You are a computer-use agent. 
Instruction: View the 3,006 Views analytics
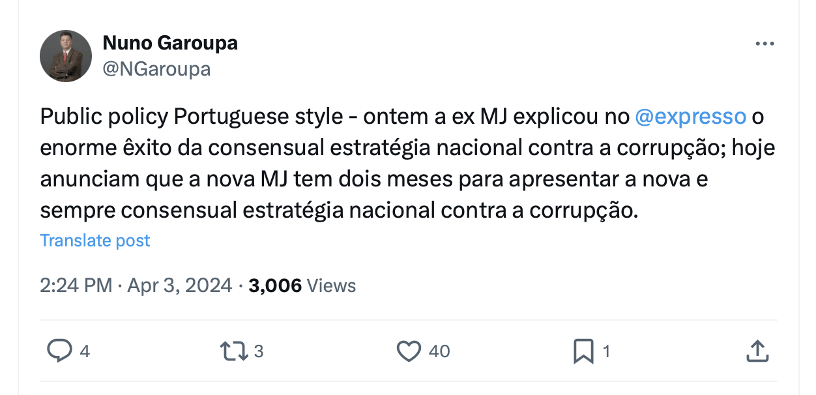pos(302,285)
